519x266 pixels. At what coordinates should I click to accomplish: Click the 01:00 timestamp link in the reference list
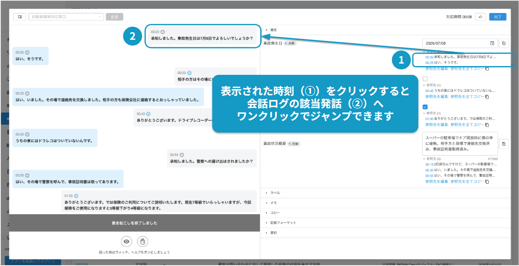pyautogui.click(x=429, y=119)
